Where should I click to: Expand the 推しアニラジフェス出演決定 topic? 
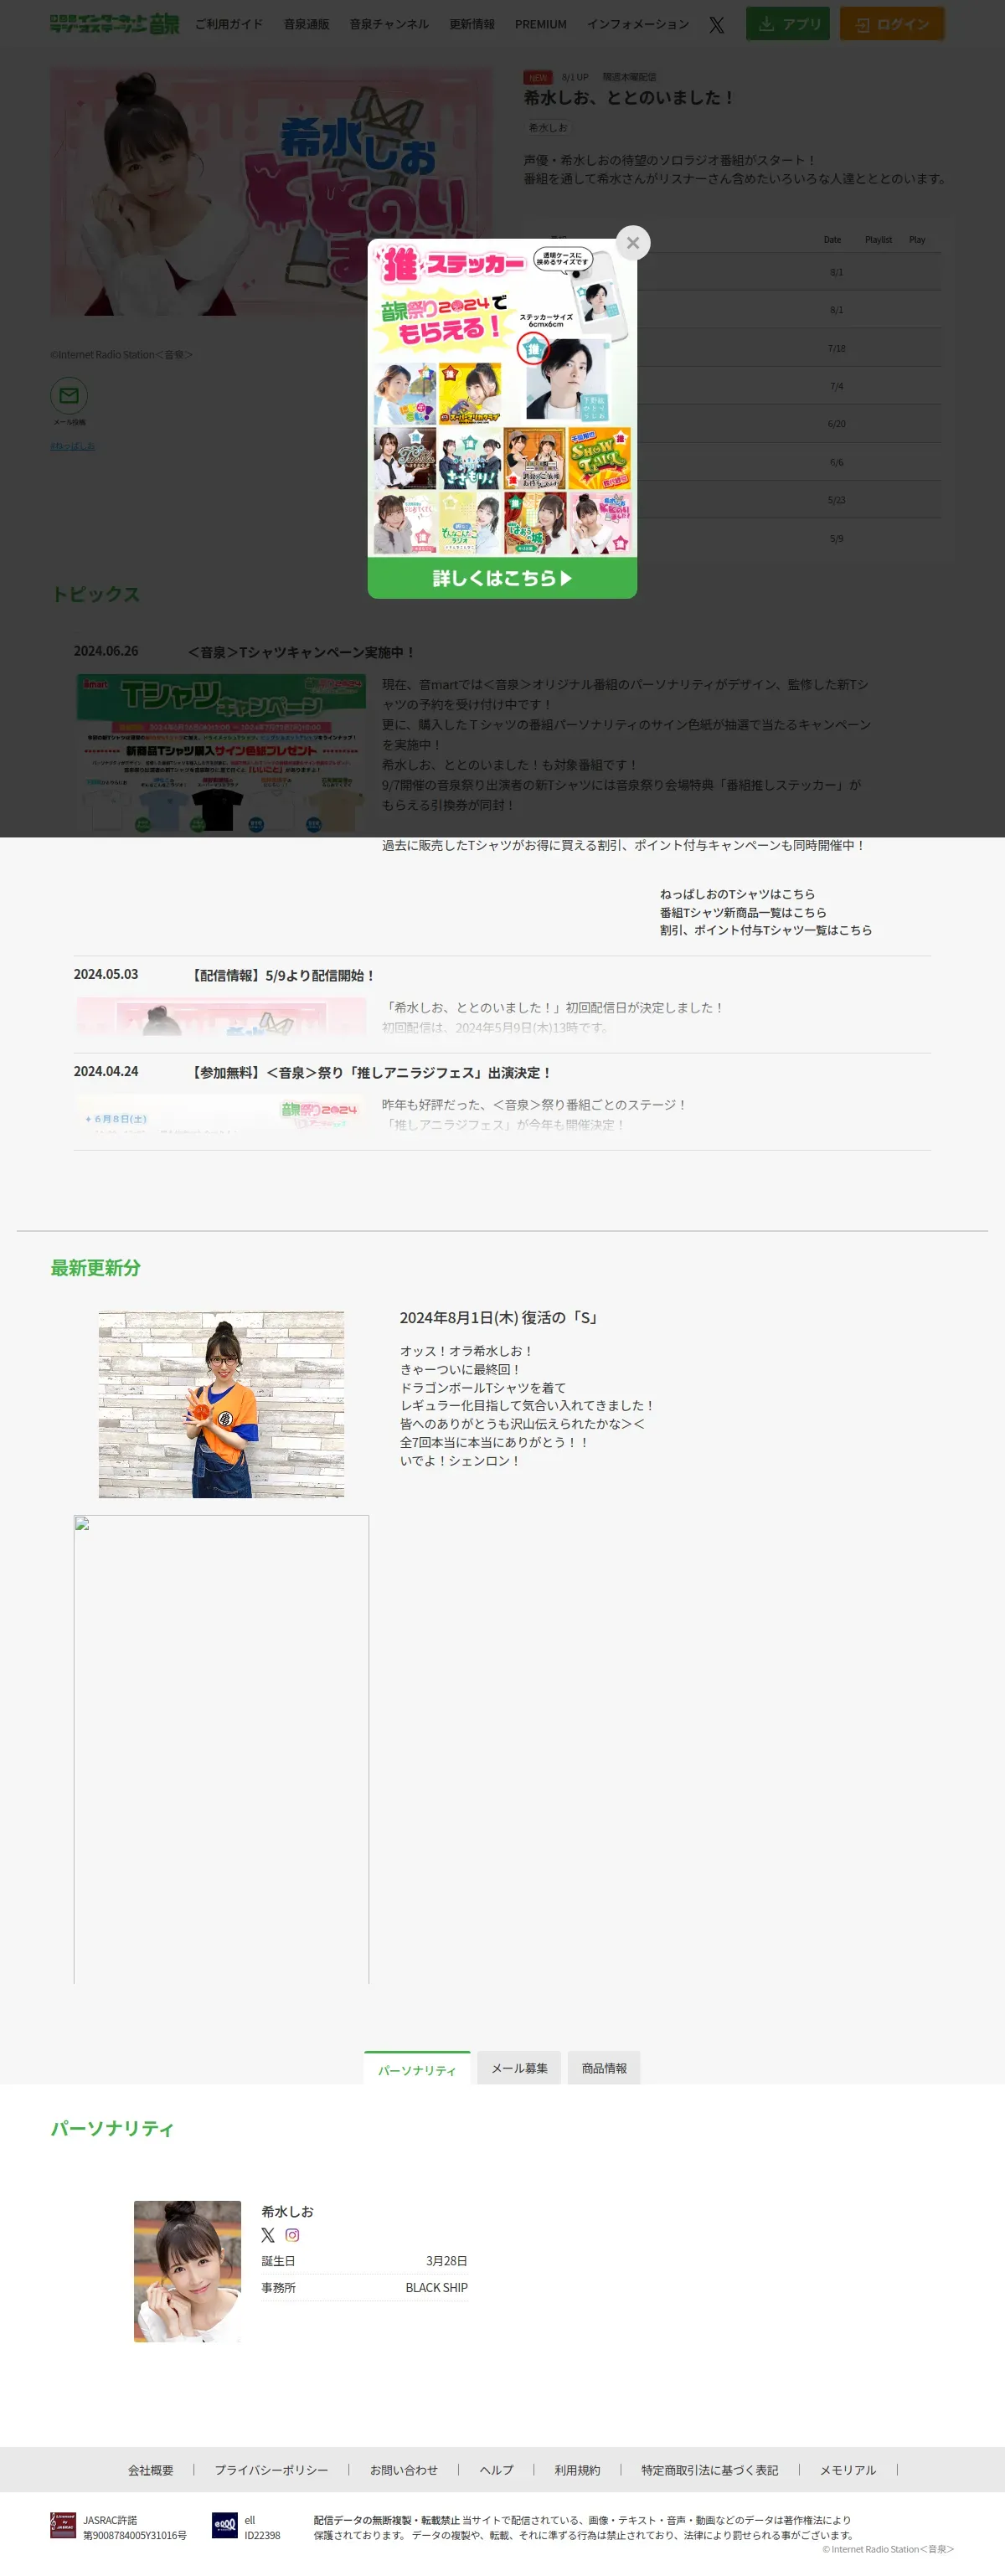[370, 1072]
